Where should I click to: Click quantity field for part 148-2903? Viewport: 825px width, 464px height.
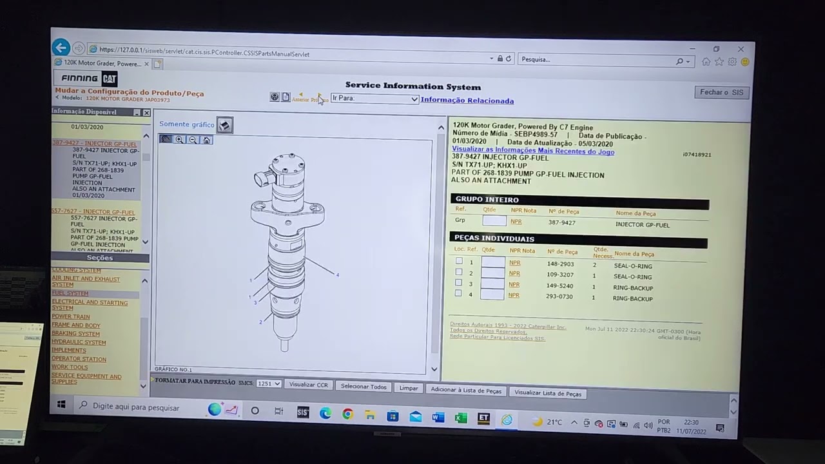pyautogui.click(x=493, y=262)
